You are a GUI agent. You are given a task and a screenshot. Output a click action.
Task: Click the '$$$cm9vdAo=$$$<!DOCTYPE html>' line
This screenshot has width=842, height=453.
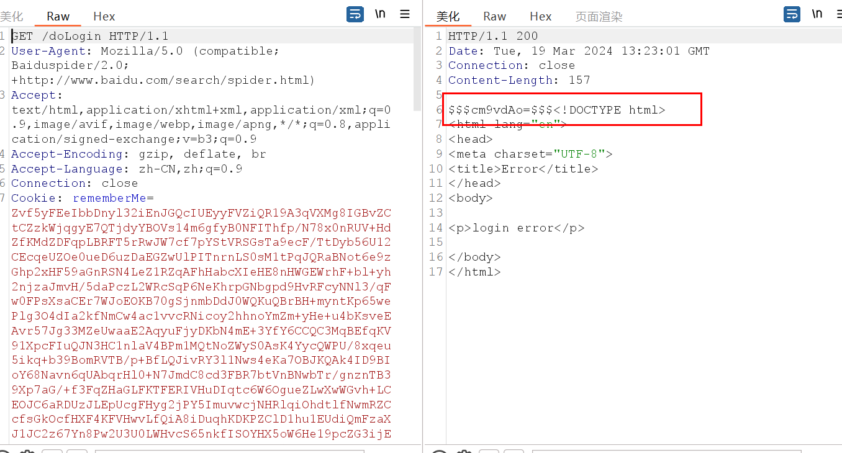click(x=556, y=110)
